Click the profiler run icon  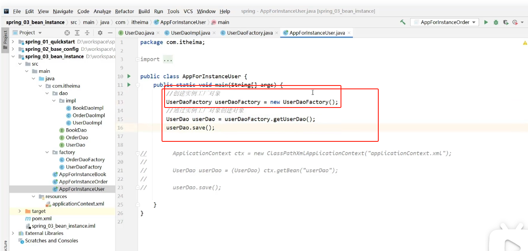point(514,22)
